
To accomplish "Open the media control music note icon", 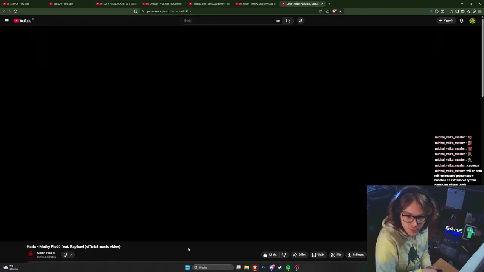I will point(451,11).
